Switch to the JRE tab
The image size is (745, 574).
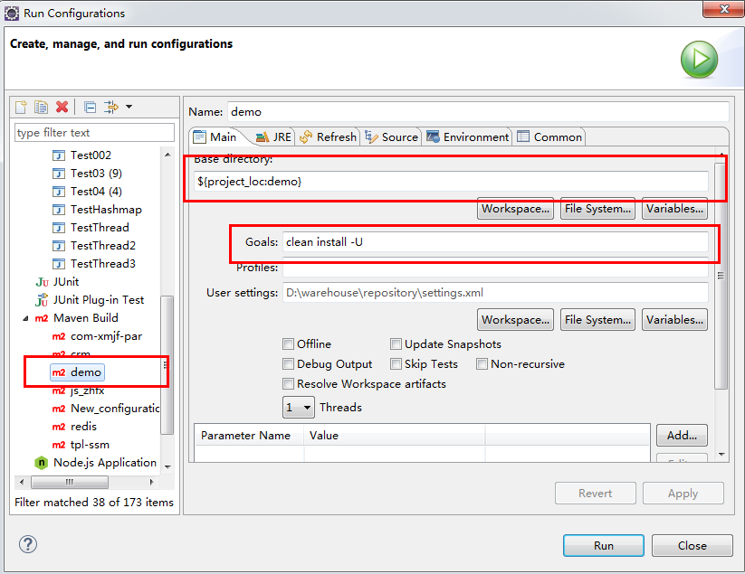pos(273,137)
